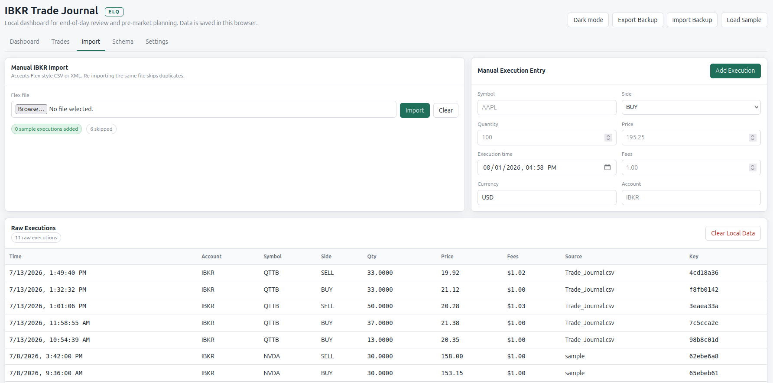Focus the Account input field

pyautogui.click(x=691, y=197)
